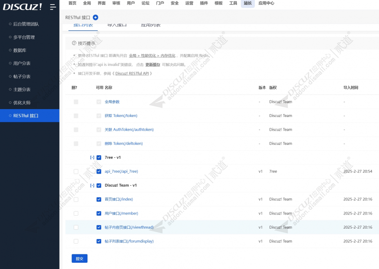Open the 工具 top menu
379x269 pixels.
click(x=233, y=3)
